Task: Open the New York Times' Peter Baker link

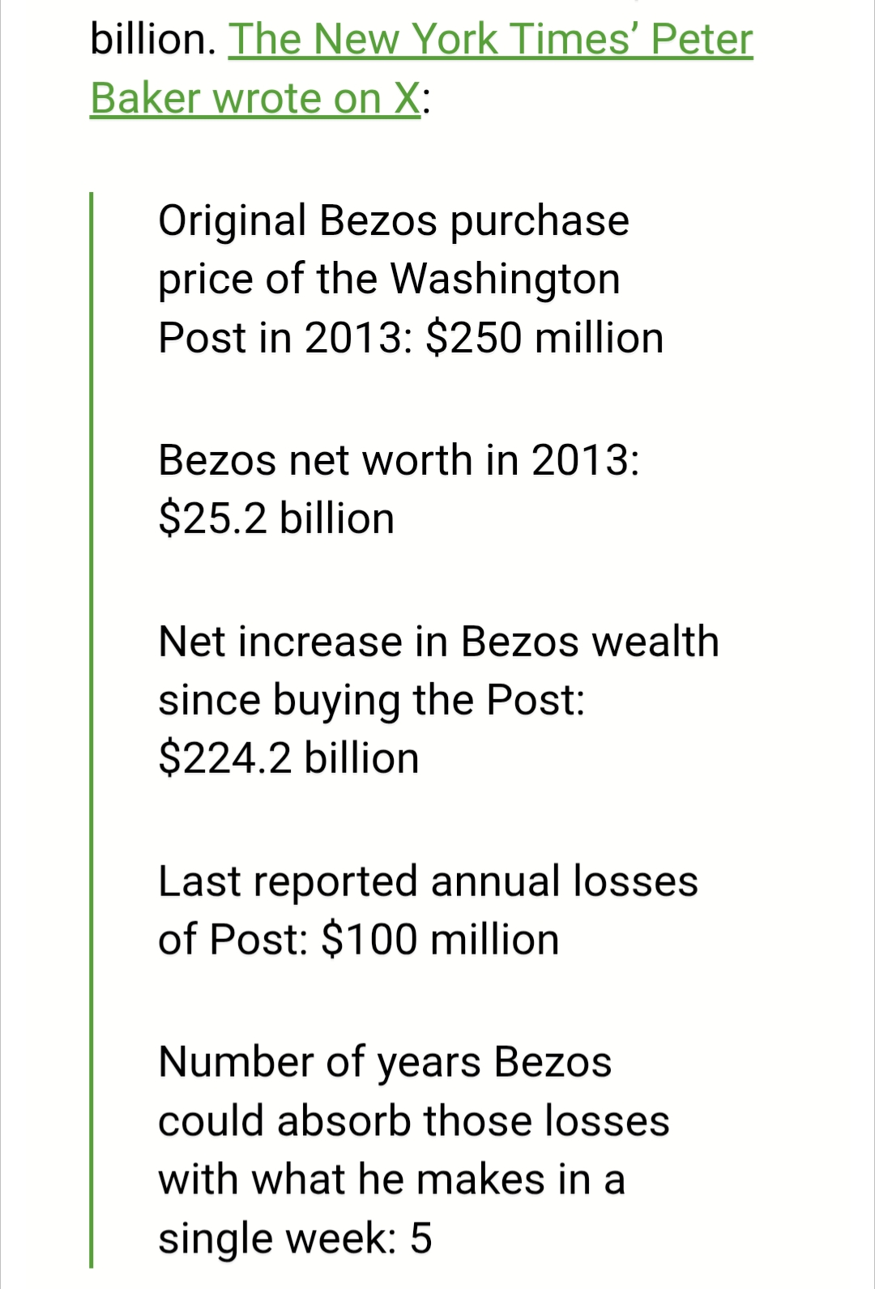Action: click(x=490, y=39)
